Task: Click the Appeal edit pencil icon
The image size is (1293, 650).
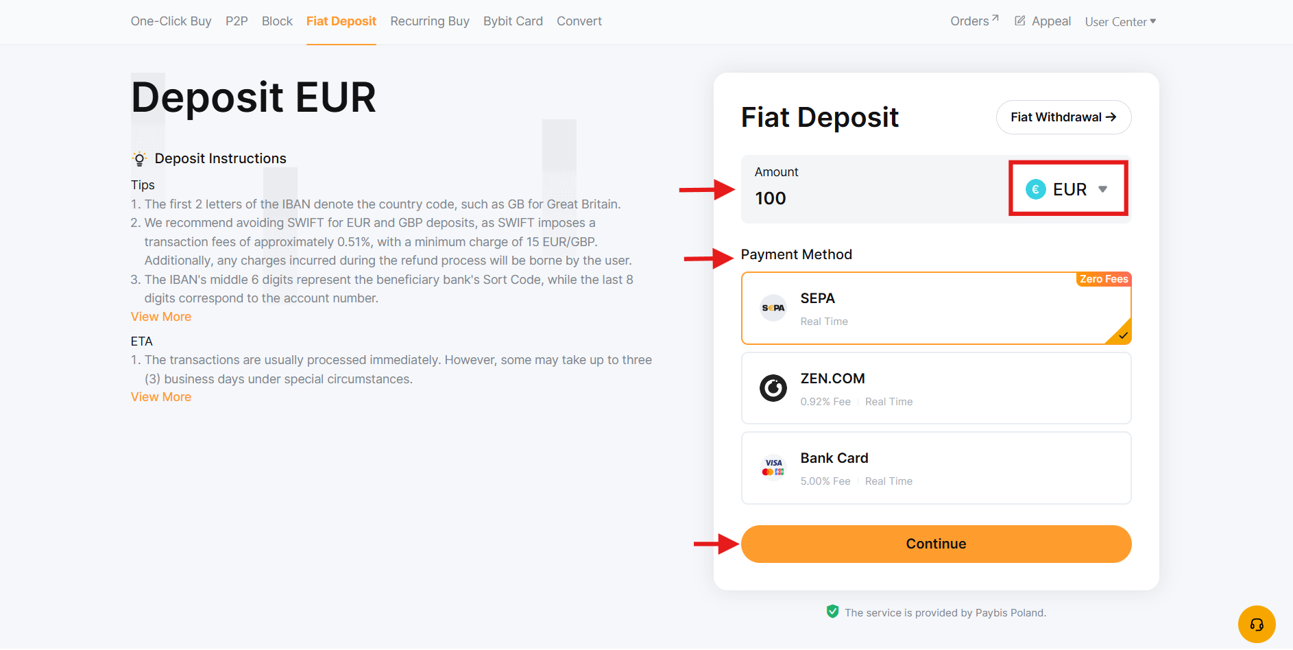Action: pos(1020,21)
